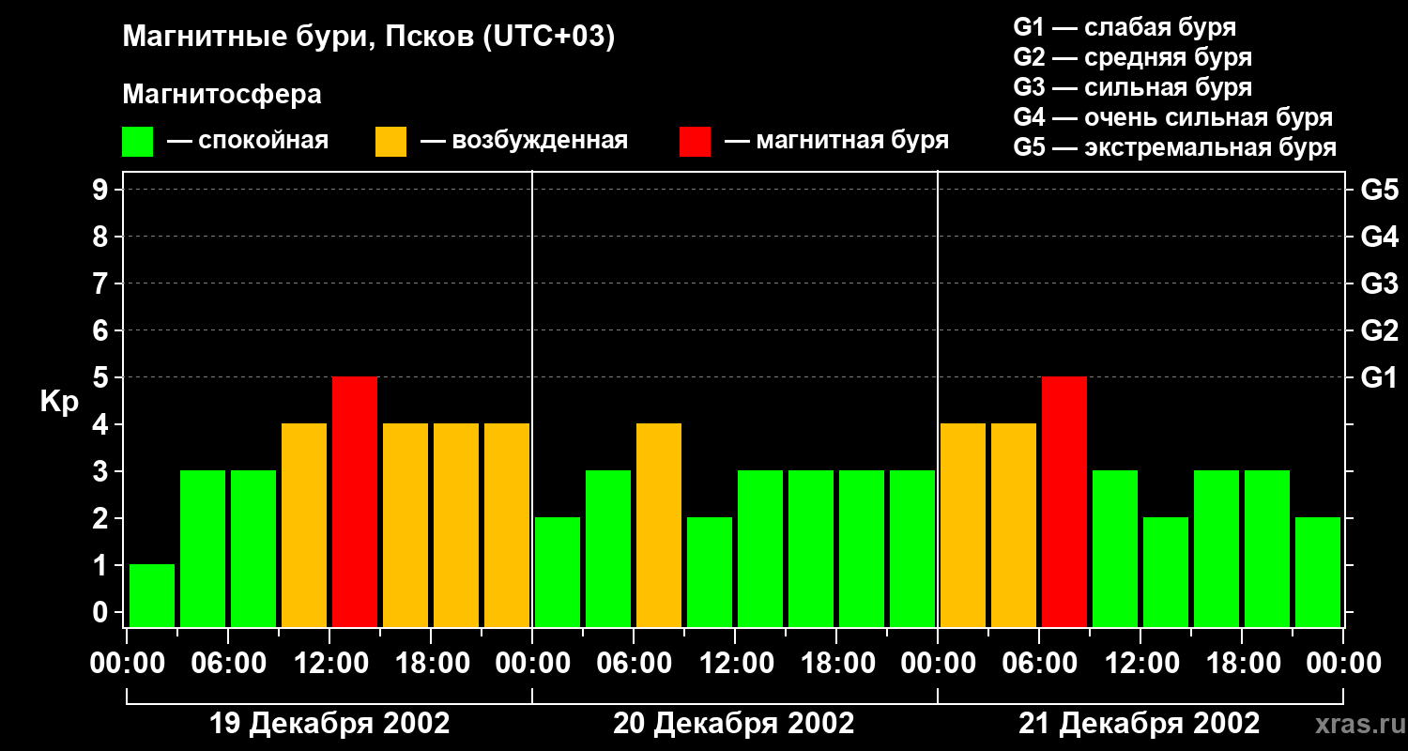
Task: Click the '5' value on the Kp axis
Action: [x=102, y=377]
